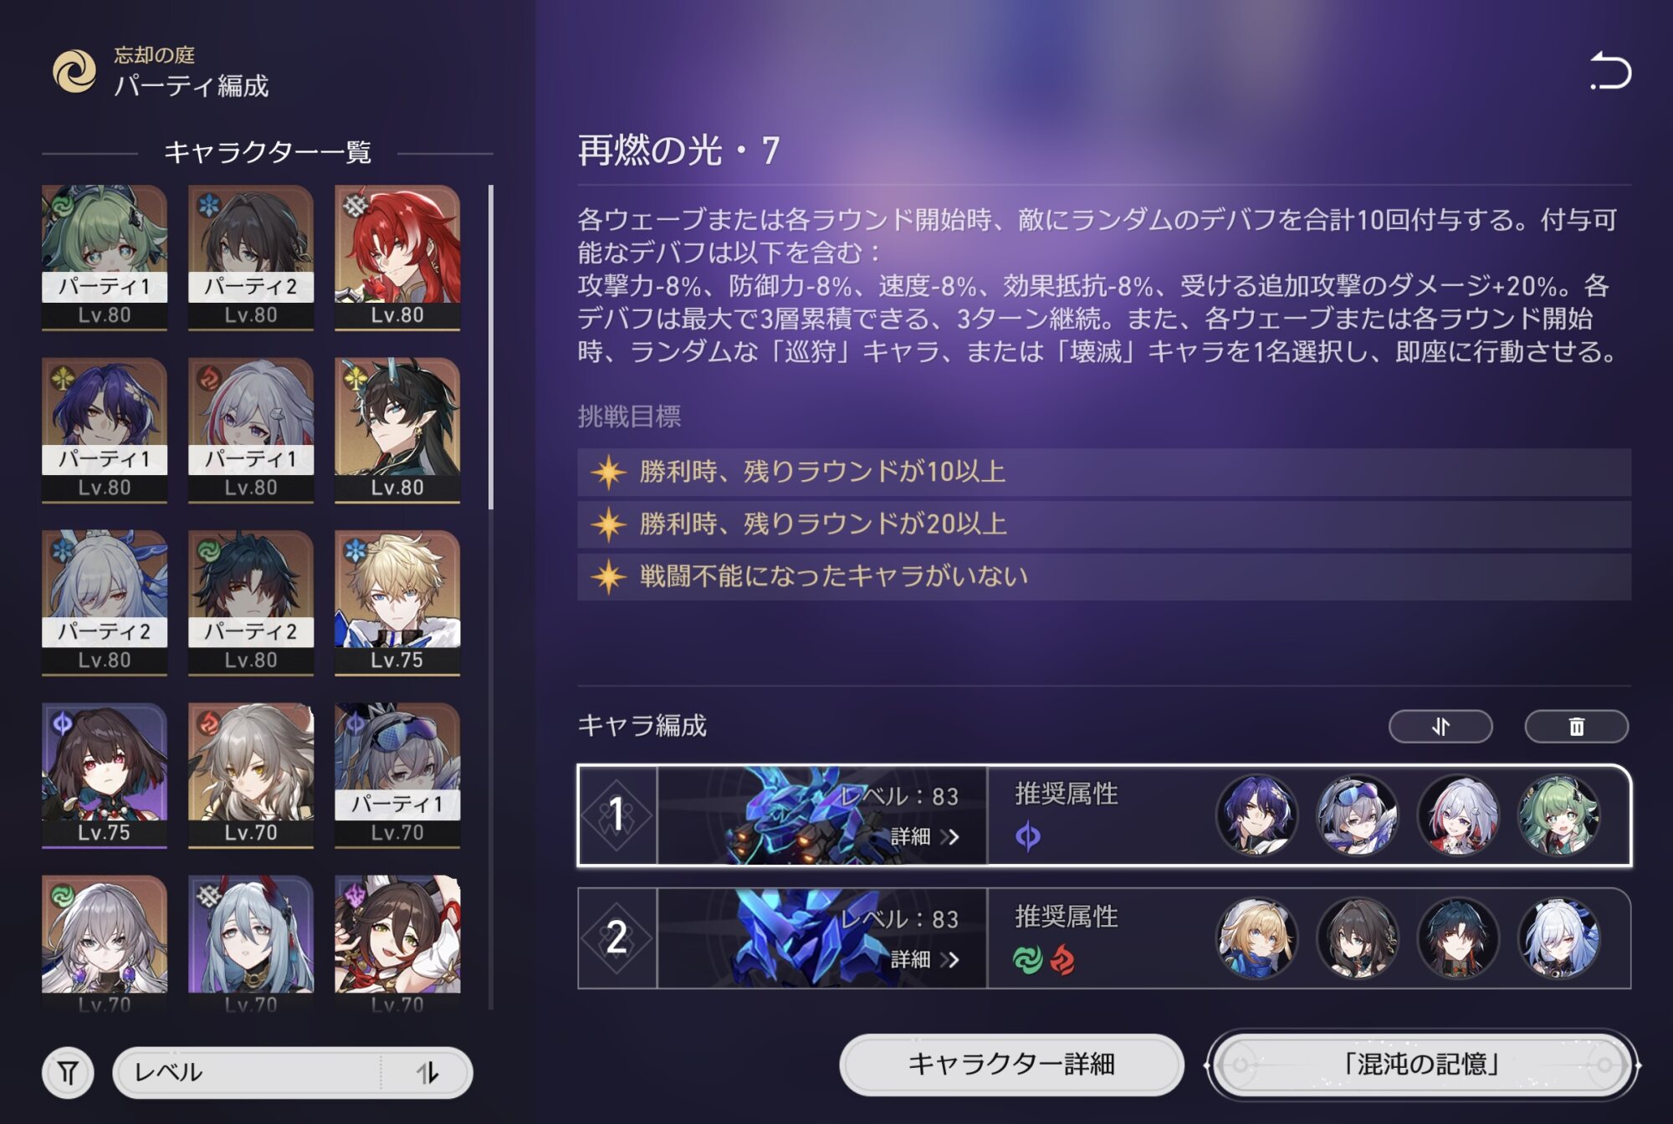Click the Forgotten Hall swirl logo icon

[x=74, y=72]
